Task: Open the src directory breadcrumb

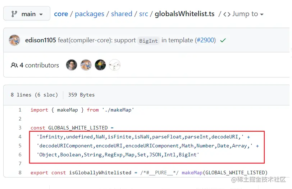Action: click(x=143, y=14)
